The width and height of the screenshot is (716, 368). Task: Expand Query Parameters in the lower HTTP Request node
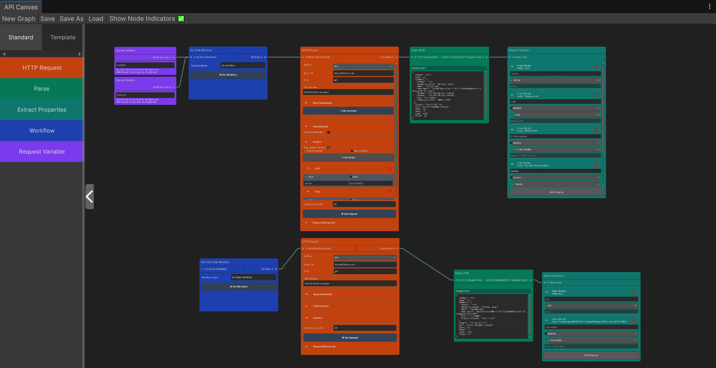[x=306, y=294]
